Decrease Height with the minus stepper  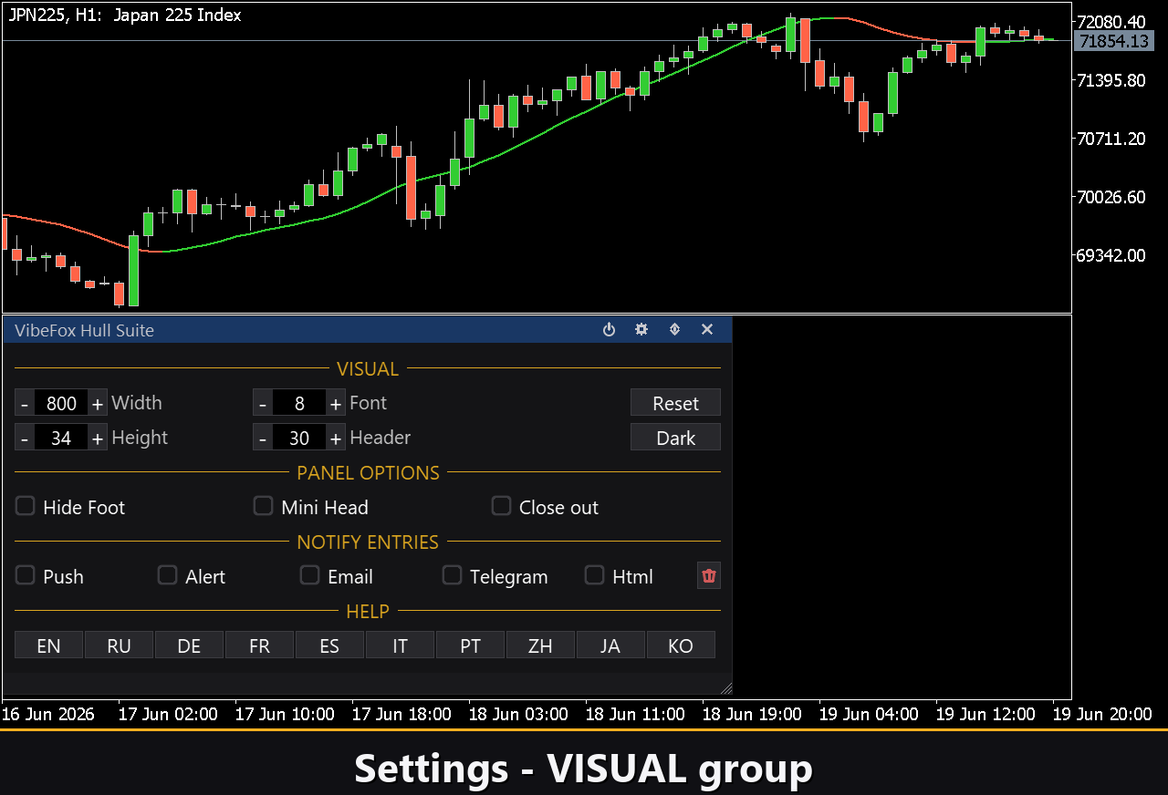coord(25,438)
